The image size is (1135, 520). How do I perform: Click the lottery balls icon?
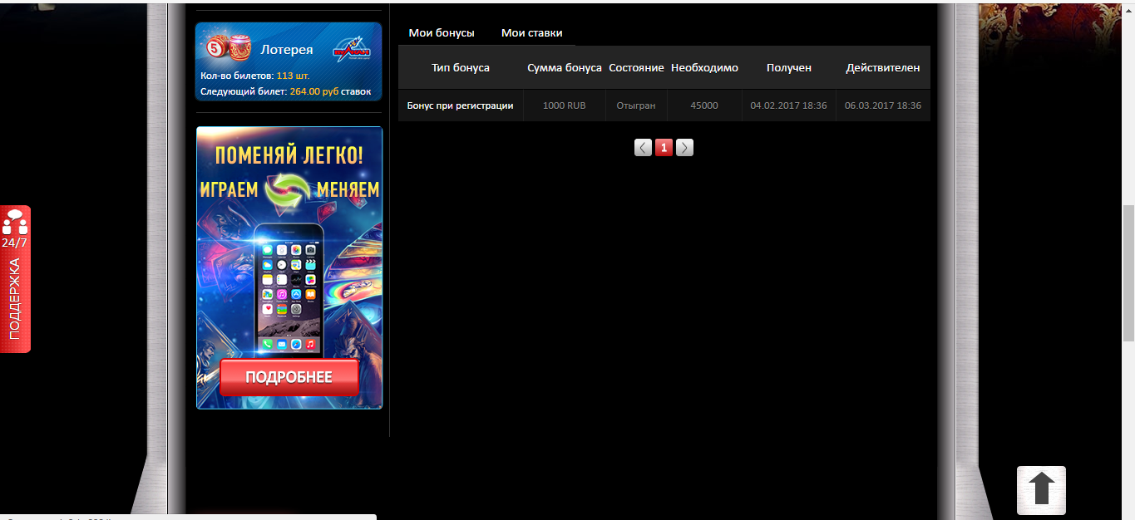pyautogui.click(x=227, y=48)
